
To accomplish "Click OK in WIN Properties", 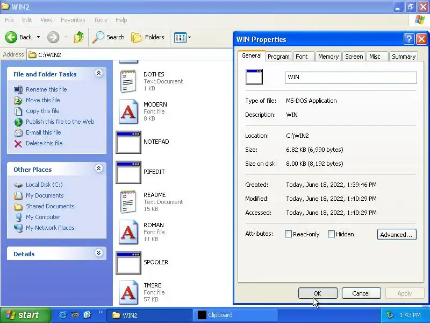I will 318,293.
